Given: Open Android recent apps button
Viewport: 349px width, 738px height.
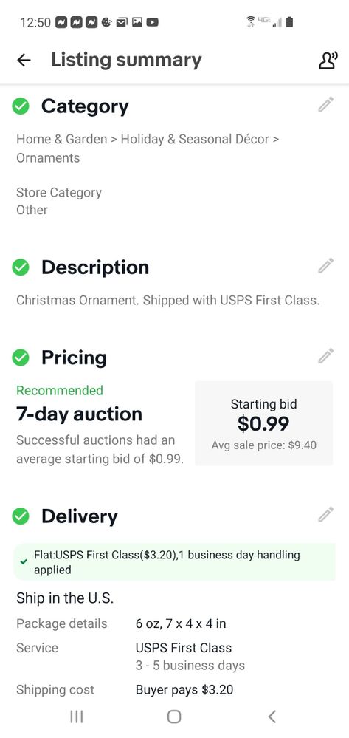Looking at the screenshot, I should [77, 717].
